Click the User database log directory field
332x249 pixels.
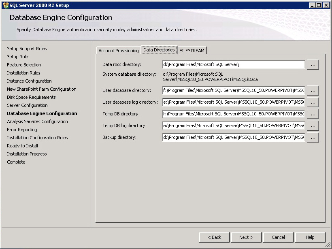click(x=234, y=102)
